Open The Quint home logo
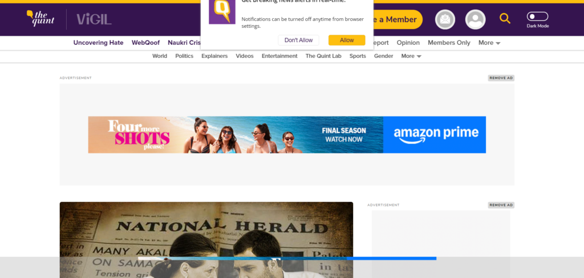This screenshot has height=278, width=584. click(40, 19)
